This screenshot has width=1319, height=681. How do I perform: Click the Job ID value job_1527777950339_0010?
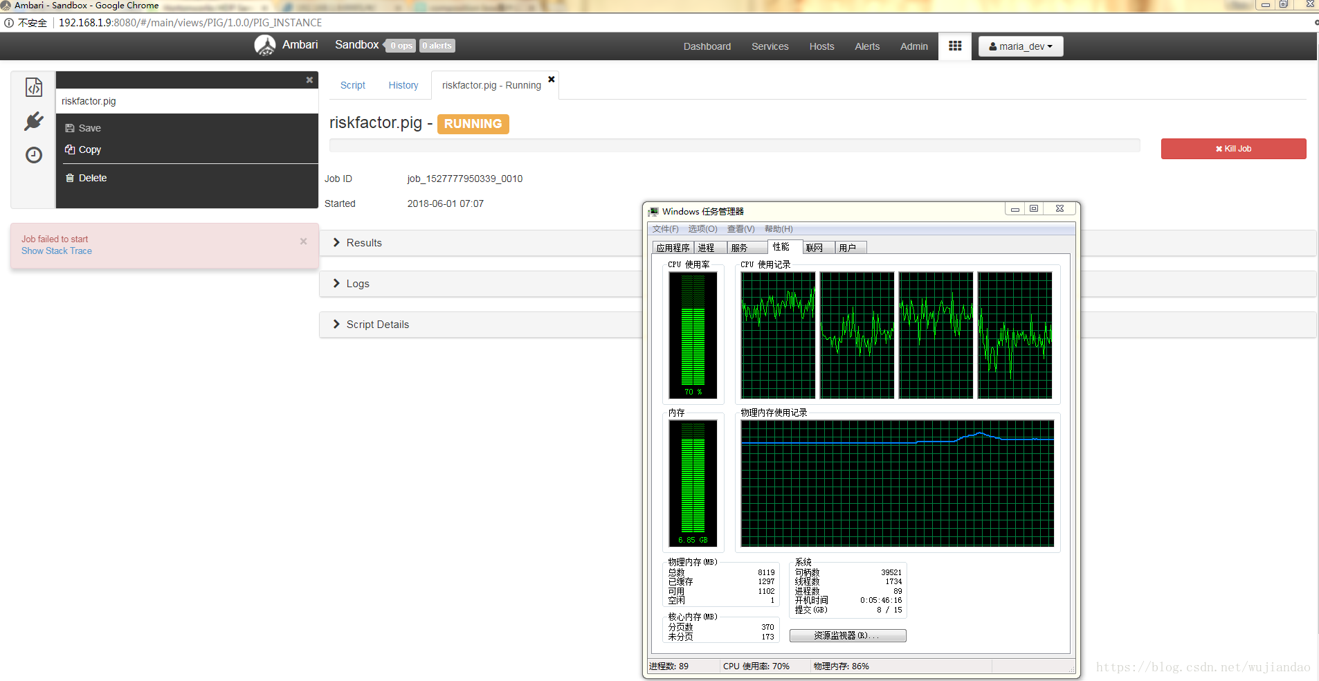(x=465, y=179)
